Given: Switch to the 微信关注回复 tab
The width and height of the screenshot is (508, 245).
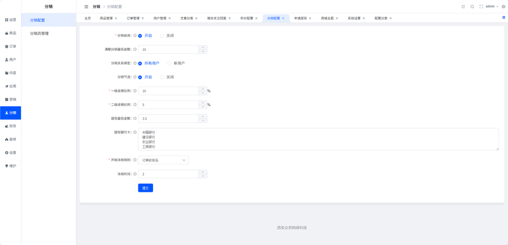Looking at the screenshot, I should [x=217, y=18].
